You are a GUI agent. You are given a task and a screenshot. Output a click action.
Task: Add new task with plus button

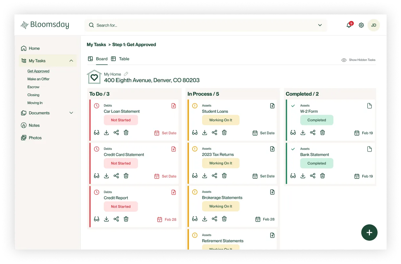[369, 233]
